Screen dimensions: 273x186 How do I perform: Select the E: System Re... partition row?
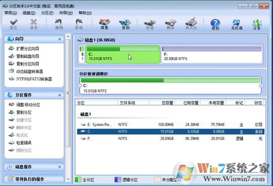171,124
